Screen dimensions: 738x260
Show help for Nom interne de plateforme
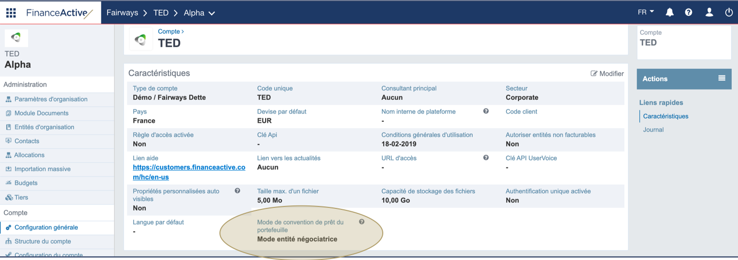(x=486, y=111)
